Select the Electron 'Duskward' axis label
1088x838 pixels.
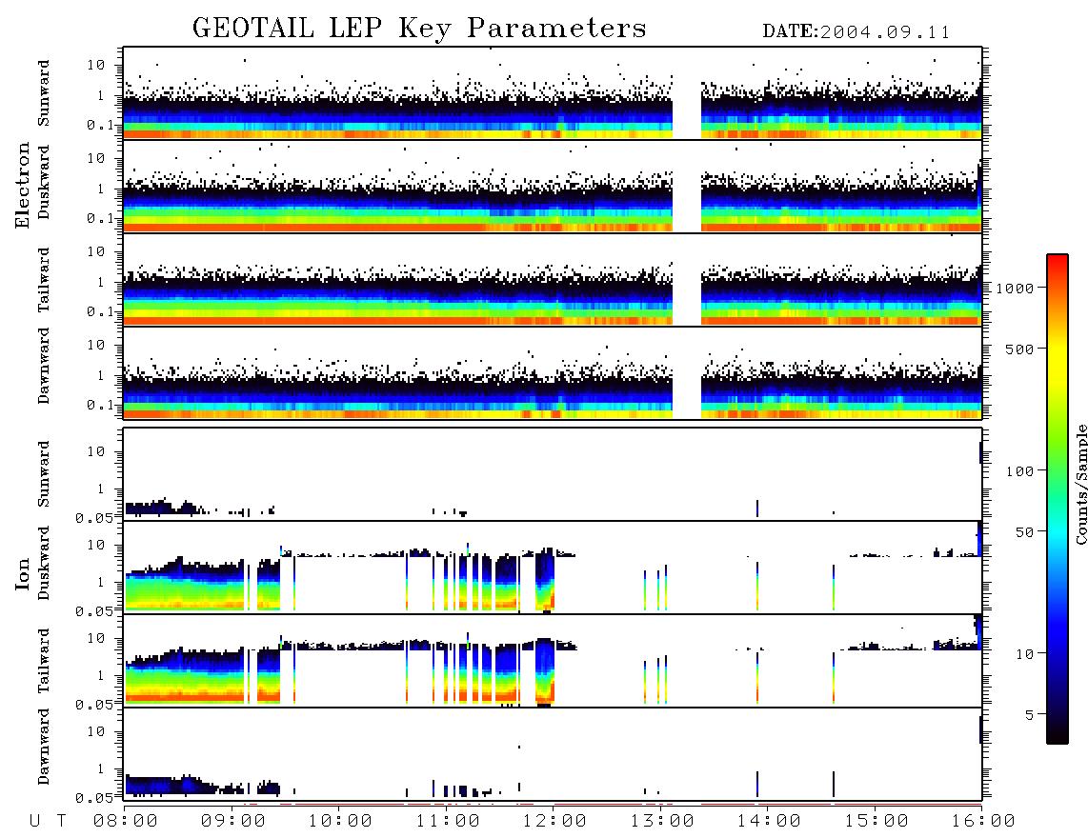pos(44,182)
